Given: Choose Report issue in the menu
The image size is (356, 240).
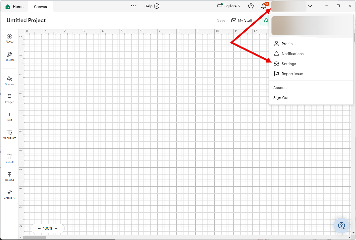Looking at the screenshot, I should [x=292, y=74].
